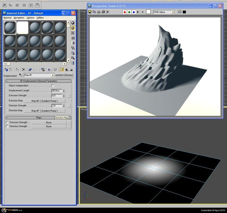Click the Save Bitmap icon in render window
The width and height of the screenshot is (227, 213).
(x=90, y=12)
